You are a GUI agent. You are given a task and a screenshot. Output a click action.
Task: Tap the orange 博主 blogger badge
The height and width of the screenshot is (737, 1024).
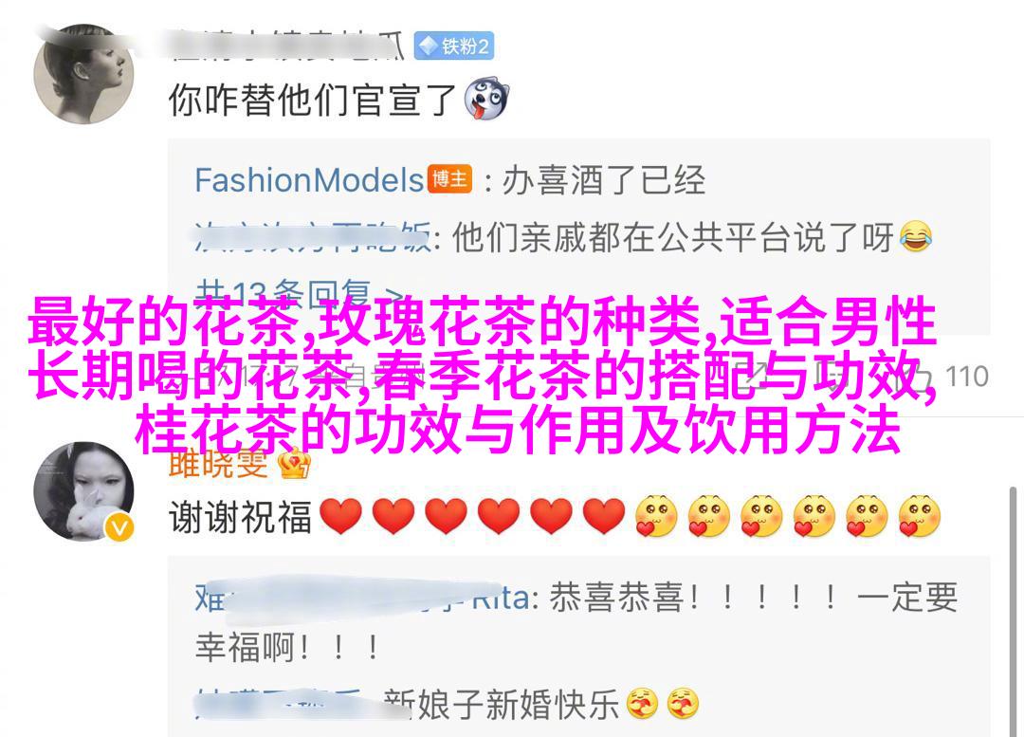pyautogui.click(x=449, y=178)
